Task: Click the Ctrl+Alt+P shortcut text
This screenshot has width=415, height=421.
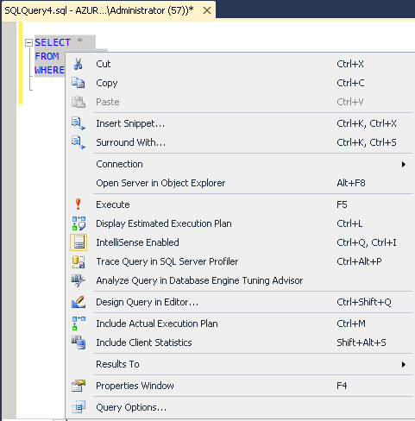Action: [359, 261]
